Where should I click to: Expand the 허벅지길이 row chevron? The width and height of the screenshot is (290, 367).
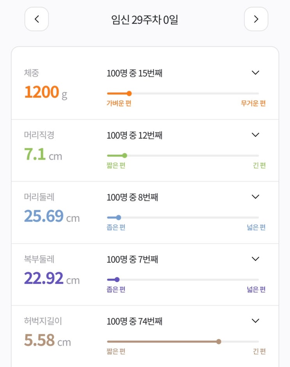click(x=255, y=321)
